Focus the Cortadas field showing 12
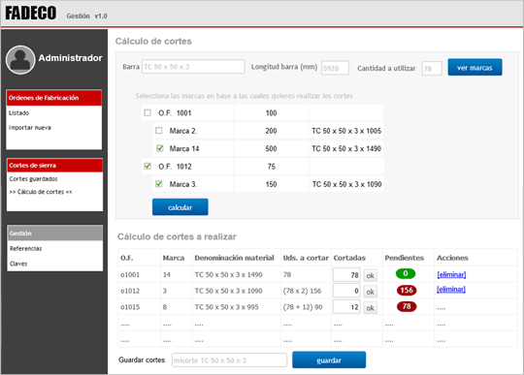Viewport: 524px width, 375px height. click(x=346, y=307)
